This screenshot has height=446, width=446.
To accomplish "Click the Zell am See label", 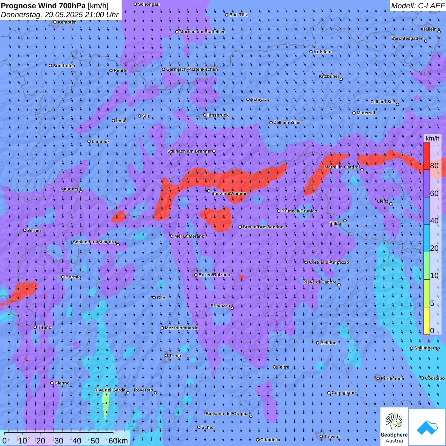I will (x=383, y=102).
